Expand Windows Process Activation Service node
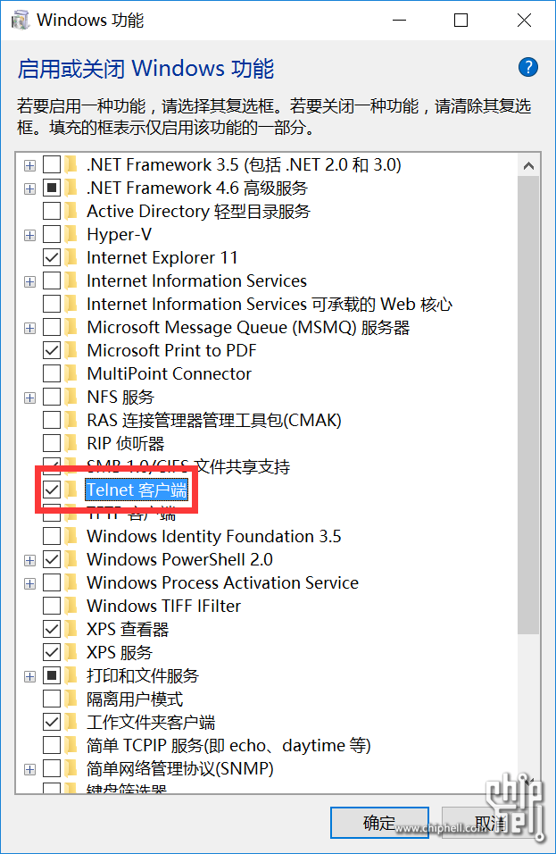This screenshot has width=556, height=854. tap(30, 583)
